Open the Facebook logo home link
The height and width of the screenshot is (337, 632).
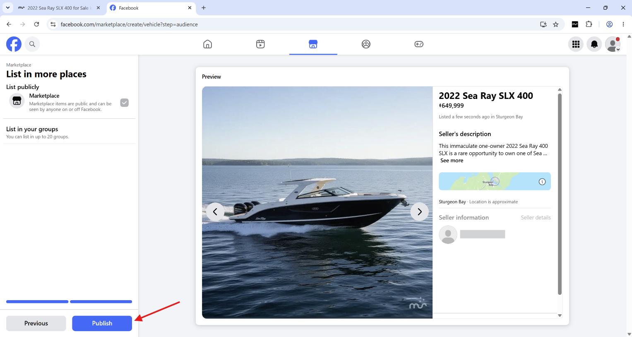[x=14, y=44]
